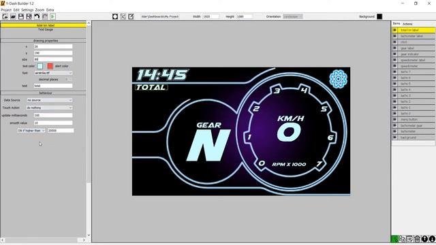Open the font dropdown
Screen dimensions: 436x245
tap(53, 73)
